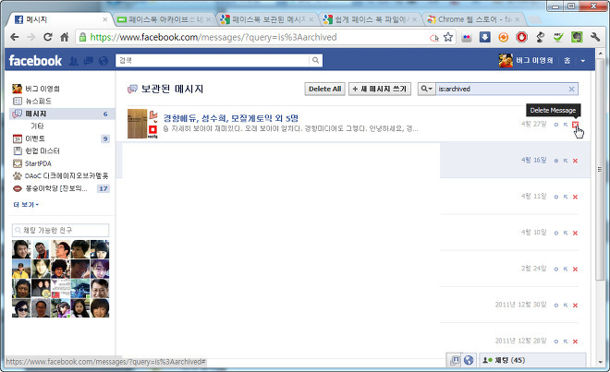Switch to 쉽게 페이스 북 파일에 browser tab
The image size is (610, 372).
point(370,19)
